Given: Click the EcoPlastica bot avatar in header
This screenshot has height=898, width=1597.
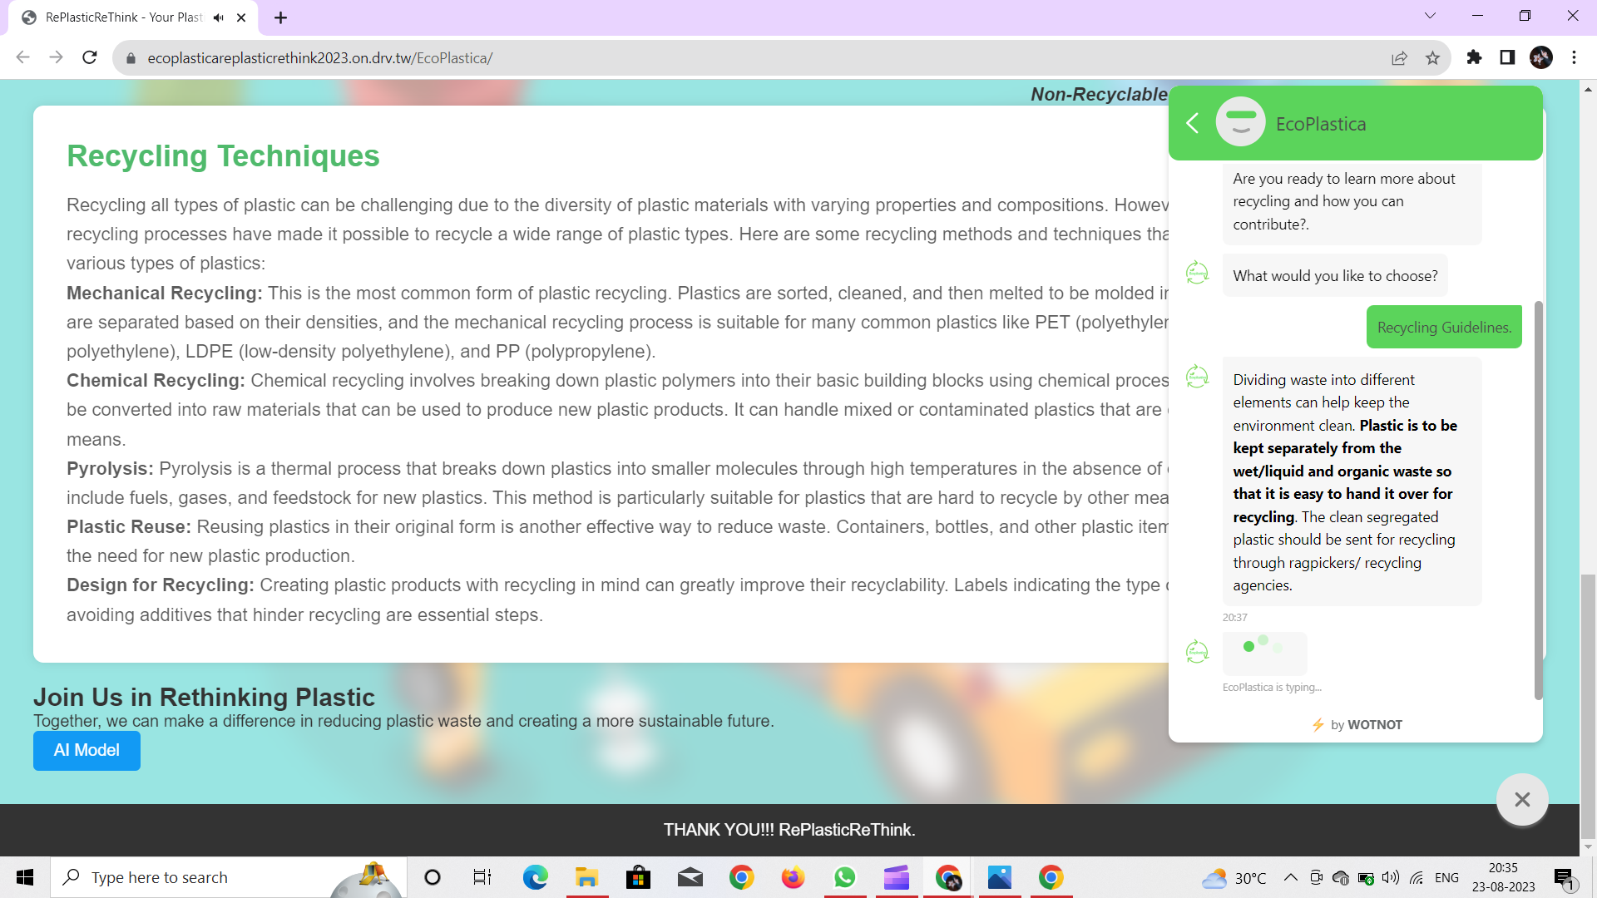Looking at the screenshot, I should [1240, 123].
